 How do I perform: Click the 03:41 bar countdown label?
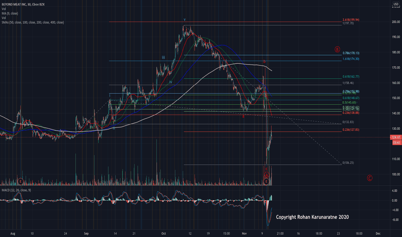[x=397, y=143]
